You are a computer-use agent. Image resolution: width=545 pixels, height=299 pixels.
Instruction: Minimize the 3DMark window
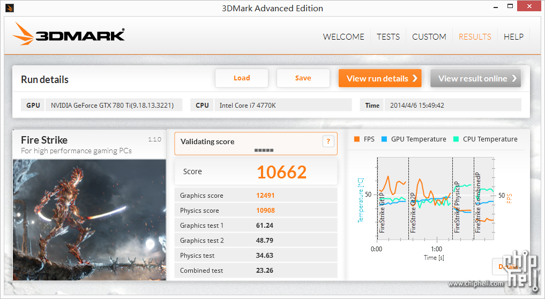[x=496, y=7]
